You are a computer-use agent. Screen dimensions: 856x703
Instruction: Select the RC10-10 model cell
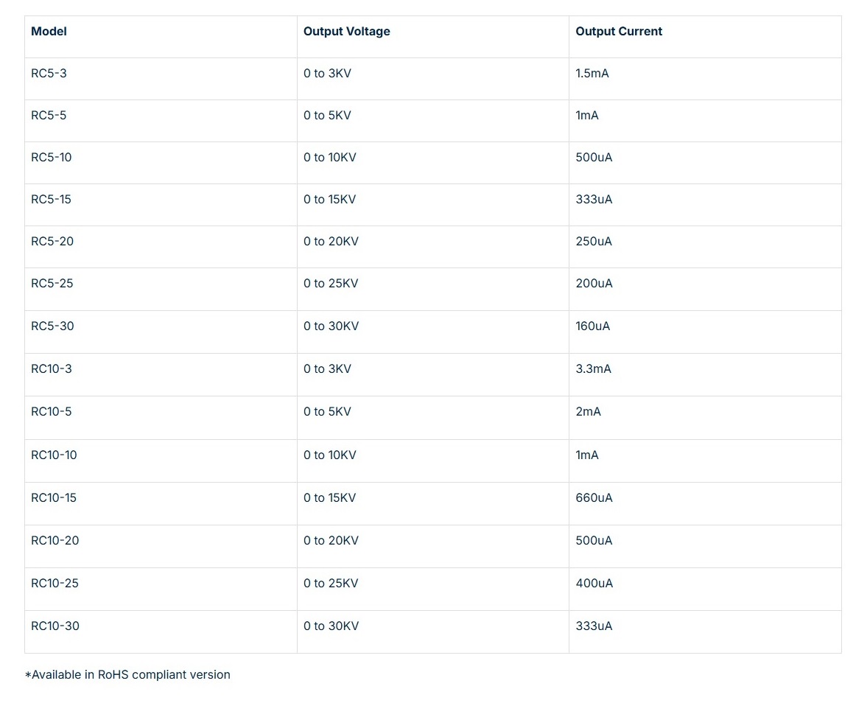coord(54,455)
